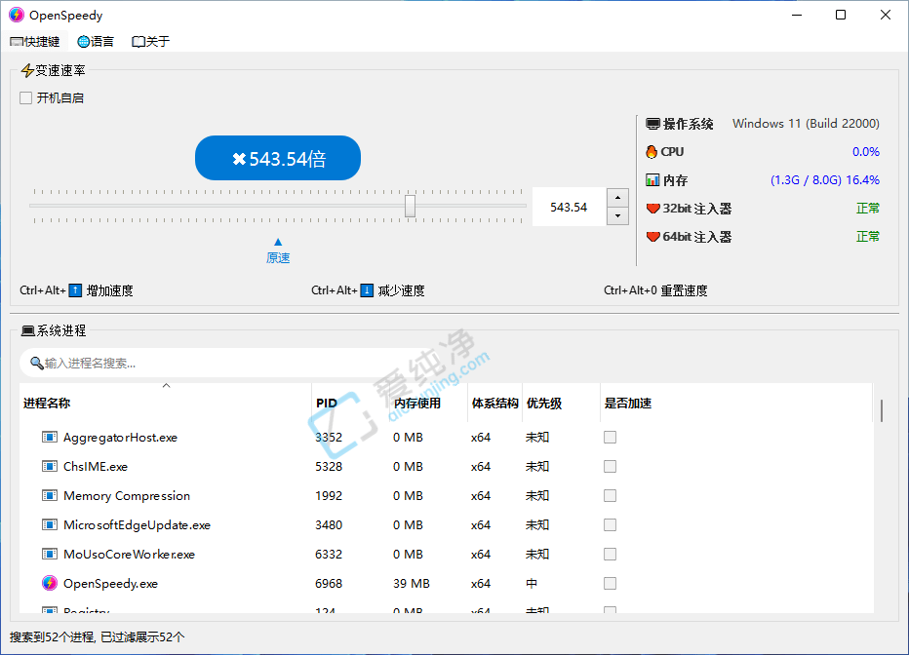Click the CPU flame icon
The image size is (909, 655).
click(652, 152)
